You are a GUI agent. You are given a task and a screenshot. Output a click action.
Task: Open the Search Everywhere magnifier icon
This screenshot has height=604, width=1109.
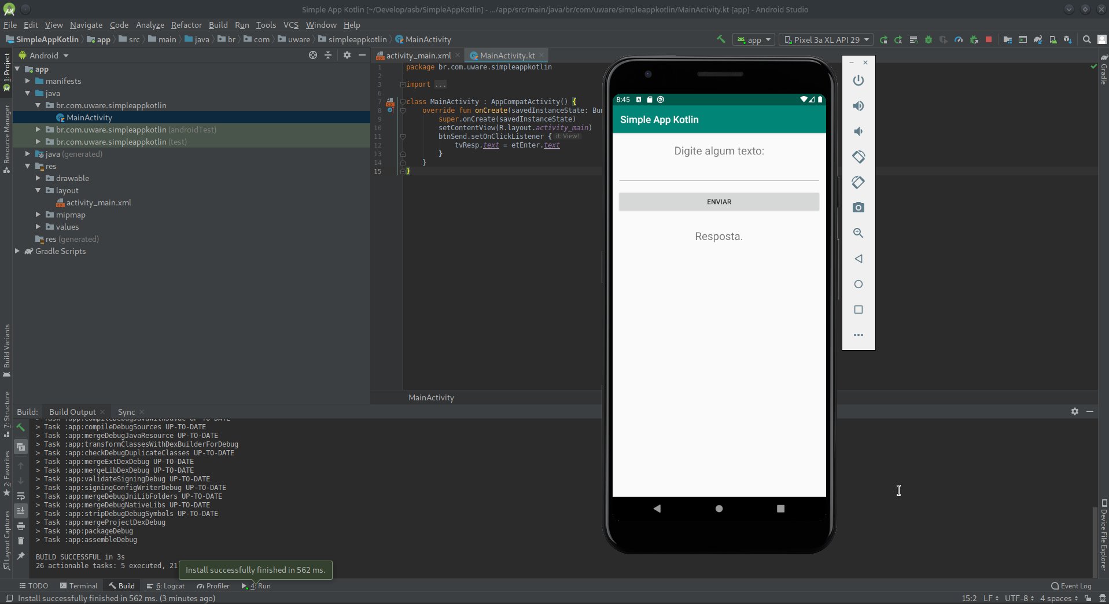coord(1087,39)
